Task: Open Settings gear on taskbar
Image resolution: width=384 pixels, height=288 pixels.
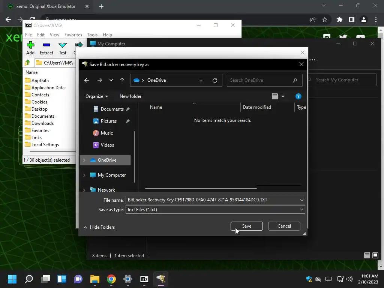Action: click(127, 279)
